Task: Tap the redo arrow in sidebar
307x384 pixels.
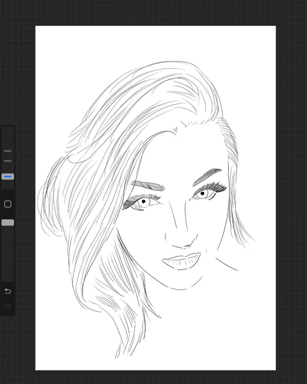Action: pyautogui.click(x=8, y=307)
